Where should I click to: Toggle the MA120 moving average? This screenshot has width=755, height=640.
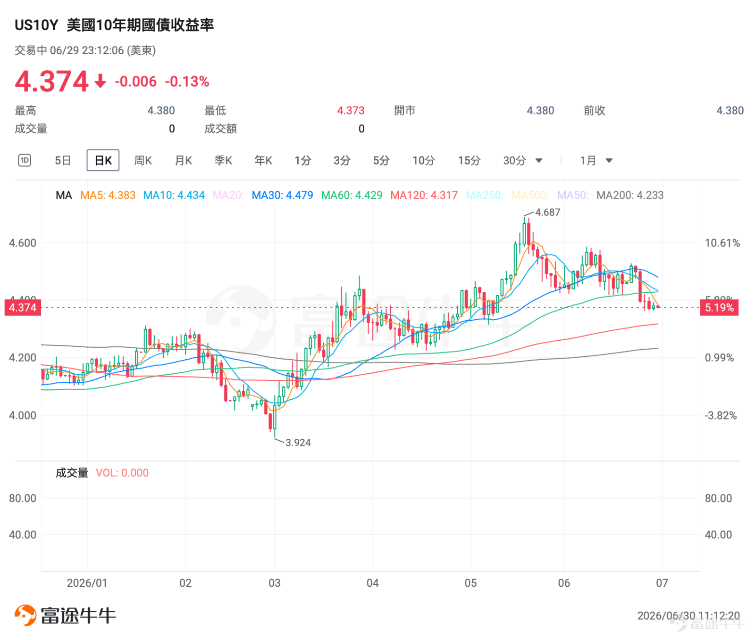pyautogui.click(x=424, y=195)
